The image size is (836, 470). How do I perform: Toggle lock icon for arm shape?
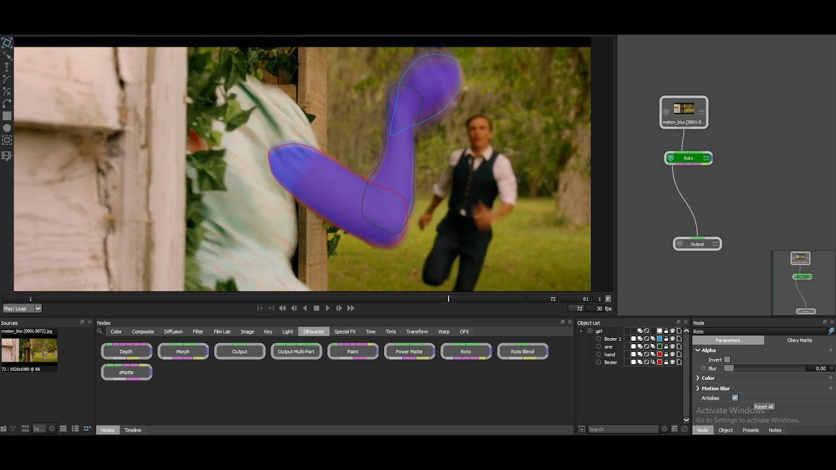[666, 347]
